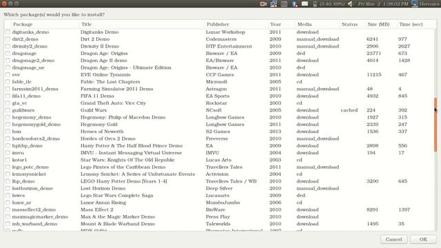Open the battery indicator showing 69%
The image size is (441, 248).
(x=328, y=3)
